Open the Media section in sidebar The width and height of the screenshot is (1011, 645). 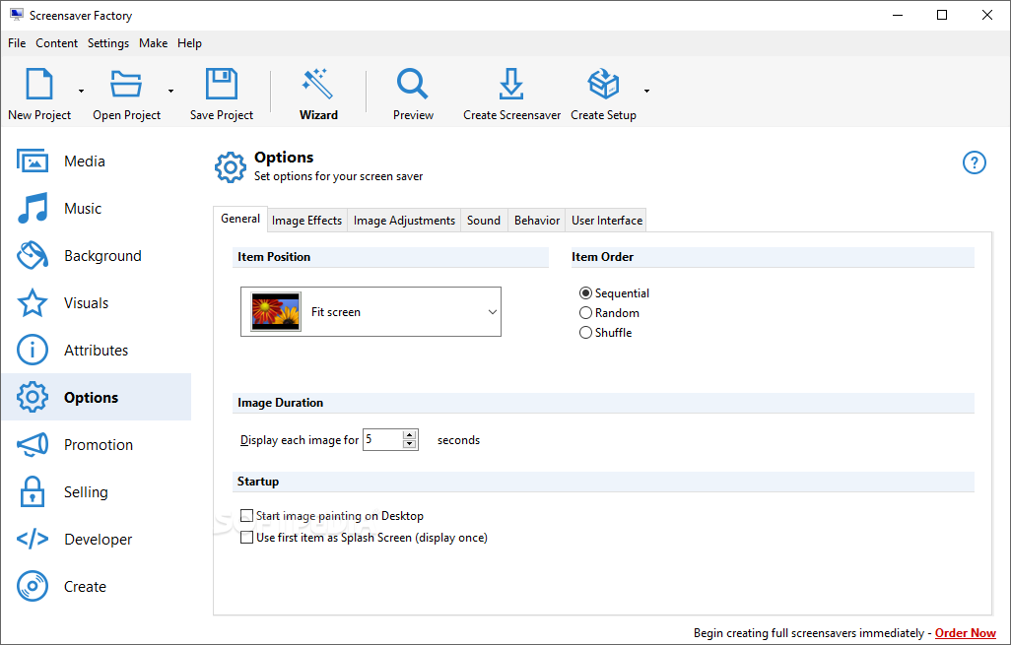click(x=97, y=161)
